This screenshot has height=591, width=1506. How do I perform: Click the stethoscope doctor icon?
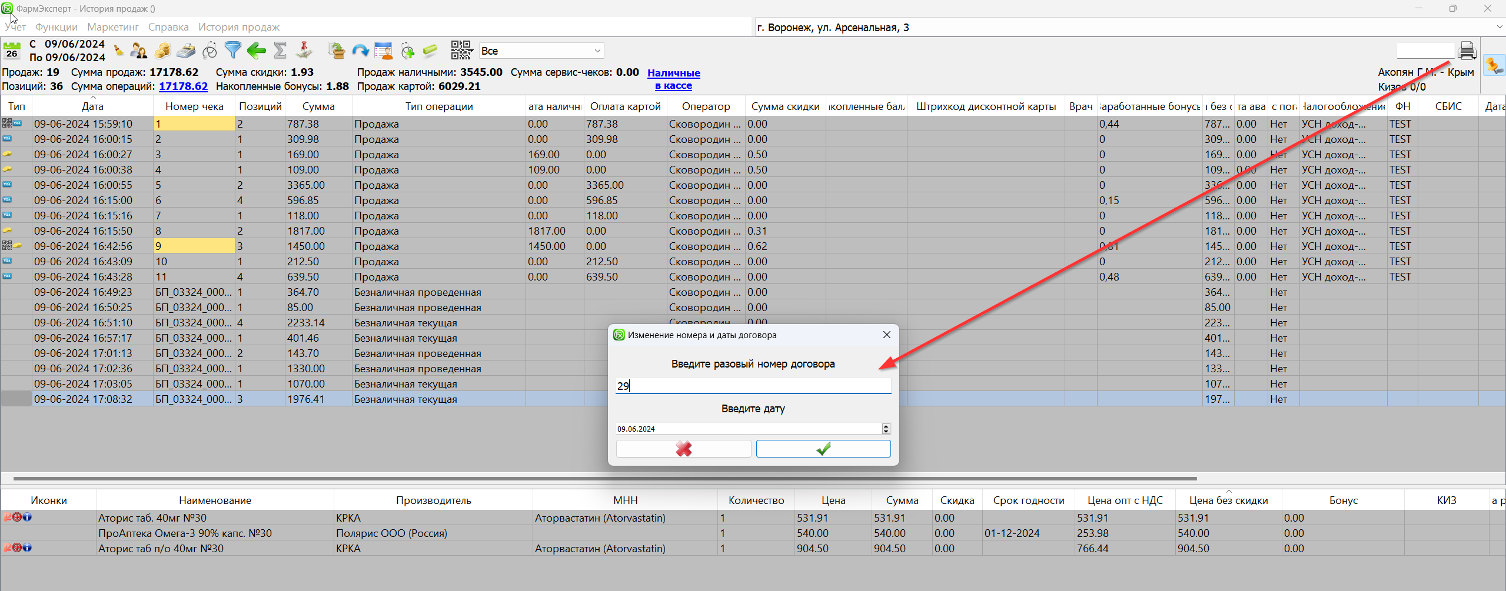point(210,51)
